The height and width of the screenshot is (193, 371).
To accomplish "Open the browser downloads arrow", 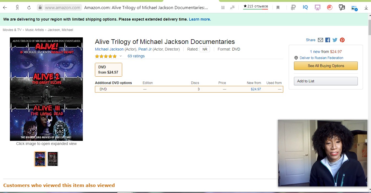I will coord(366,8).
